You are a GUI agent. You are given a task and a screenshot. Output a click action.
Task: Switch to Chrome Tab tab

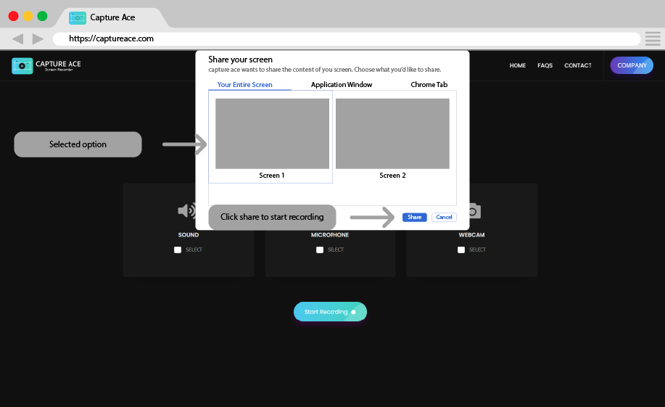coord(429,84)
